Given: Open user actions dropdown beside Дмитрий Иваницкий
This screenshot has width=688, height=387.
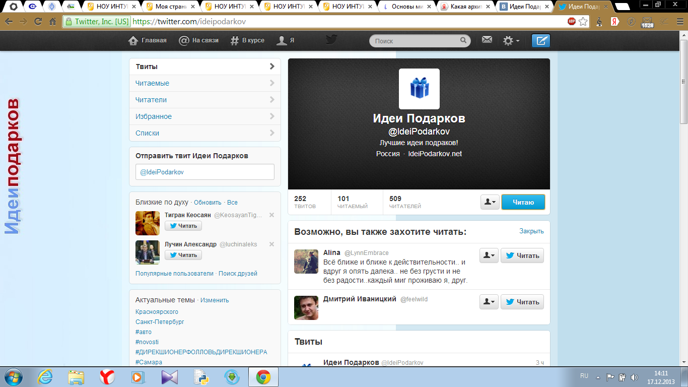Looking at the screenshot, I should pyautogui.click(x=489, y=302).
